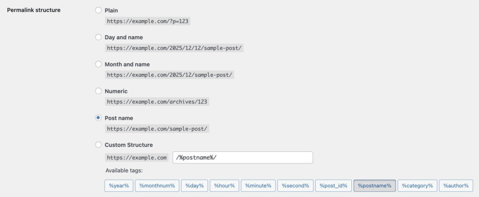Add the %monthnum% tag button
Image resolution: width=479 pixels, height=197 pixels.
(157, 186)
